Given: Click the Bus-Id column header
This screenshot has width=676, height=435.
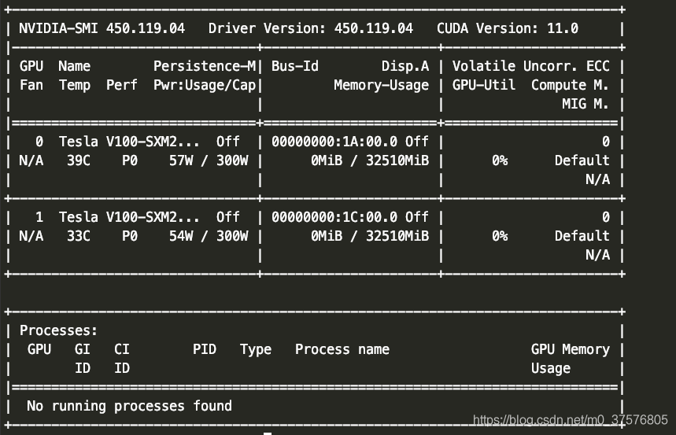Looking at the screenshot, I should [295, 66].
